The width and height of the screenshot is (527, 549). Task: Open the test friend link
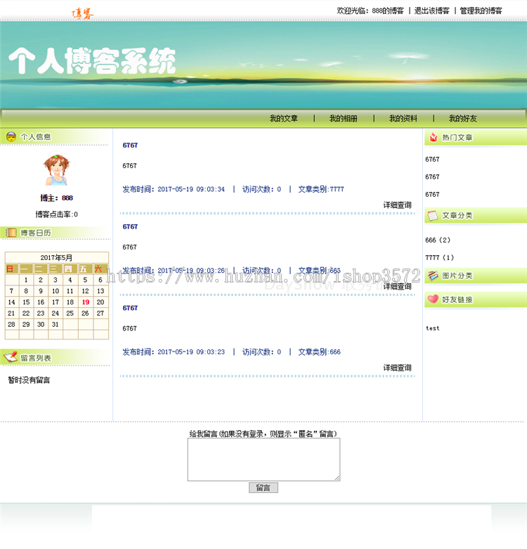click(x=433, y=328)
